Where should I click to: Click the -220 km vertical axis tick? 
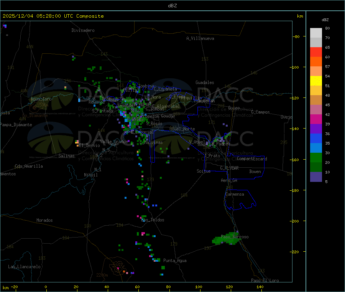(x=295, y=252)
